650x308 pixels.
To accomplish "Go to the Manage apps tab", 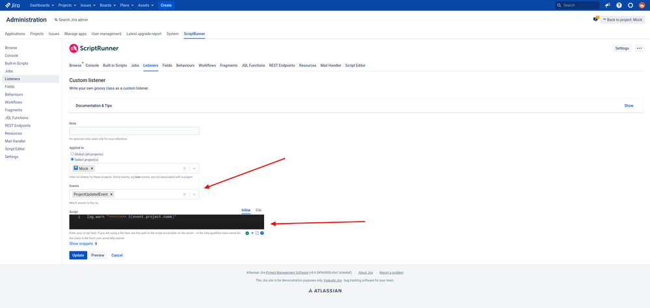I will pyautogui.click(x=75, y=34).
